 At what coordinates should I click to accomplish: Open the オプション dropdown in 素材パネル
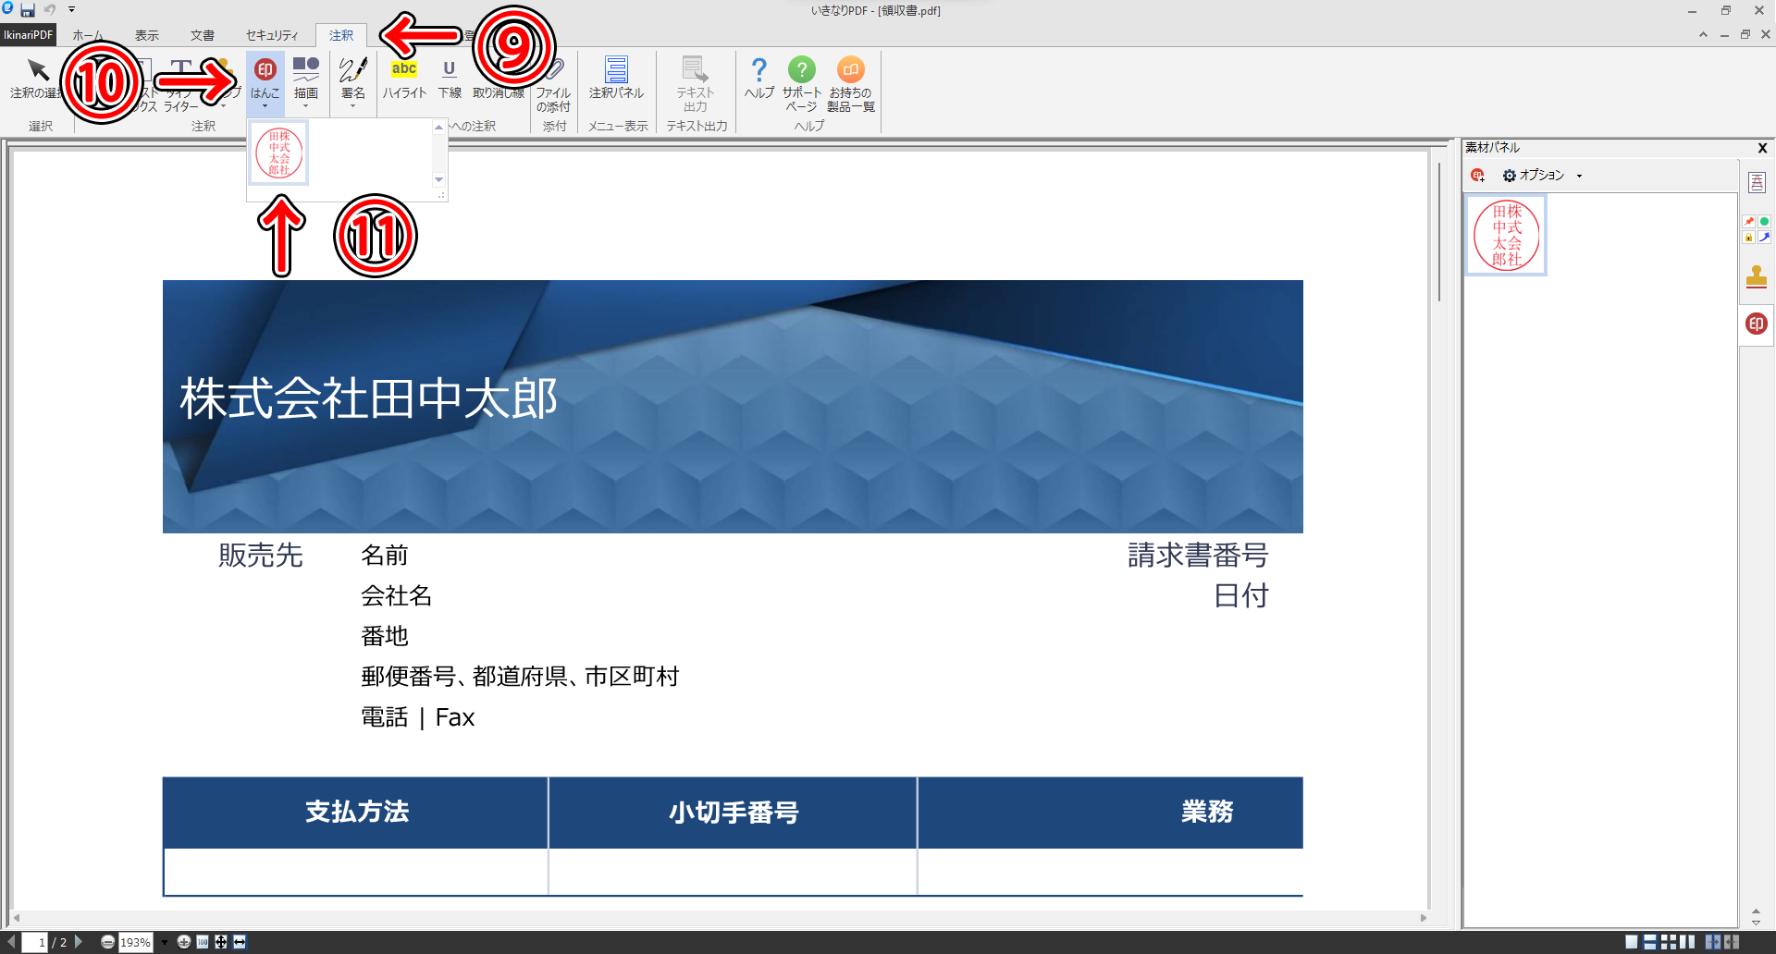[1542, 176]
